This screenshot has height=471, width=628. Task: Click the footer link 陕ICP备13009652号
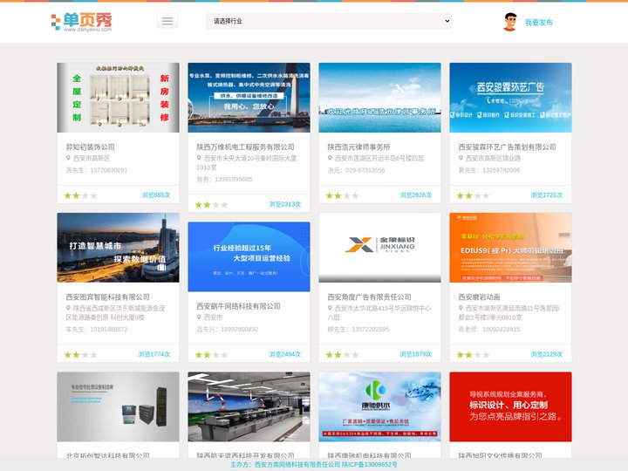tap(369, 465)
